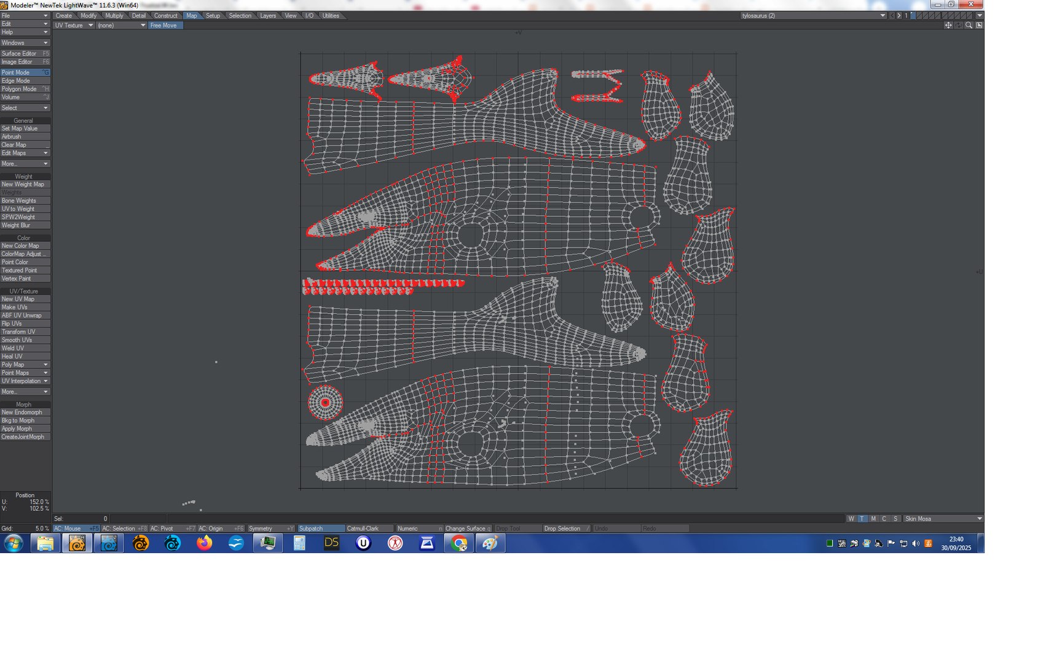Screen dimensions: 1062x663
Task: Click the DAZ Studio DS taskbar icon
Action: click(331, 543)
